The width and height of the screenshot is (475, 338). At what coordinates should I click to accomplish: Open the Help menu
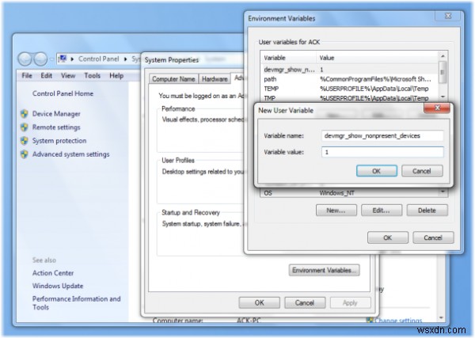pos(116,76)
